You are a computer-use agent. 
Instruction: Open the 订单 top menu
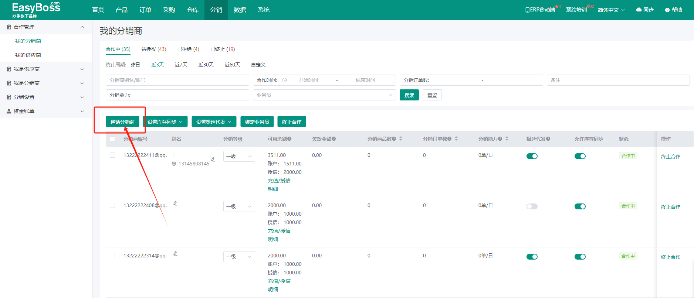145,10
